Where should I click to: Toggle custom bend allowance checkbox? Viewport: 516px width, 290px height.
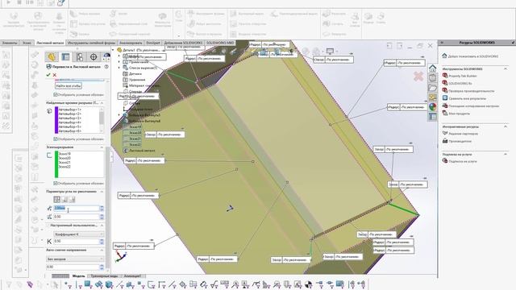point(48,226)
